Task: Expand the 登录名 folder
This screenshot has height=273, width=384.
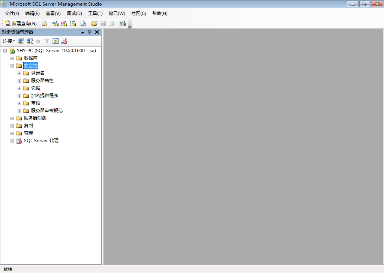Action: pyautogui.click(x=19, y=73)
